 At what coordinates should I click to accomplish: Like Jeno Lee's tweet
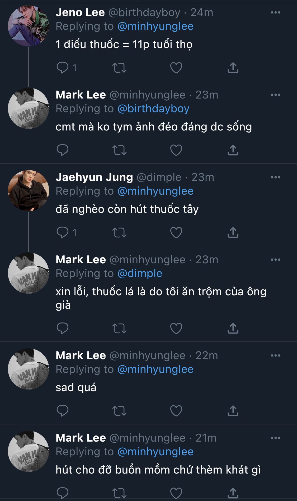[x=176, y=68]
